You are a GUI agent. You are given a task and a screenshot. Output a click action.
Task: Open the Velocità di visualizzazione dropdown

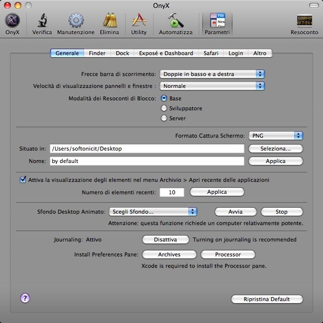point(212,86)
